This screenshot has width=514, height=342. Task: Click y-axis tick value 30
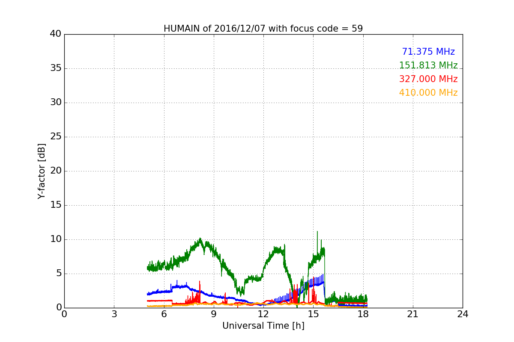tap(55, 103)
